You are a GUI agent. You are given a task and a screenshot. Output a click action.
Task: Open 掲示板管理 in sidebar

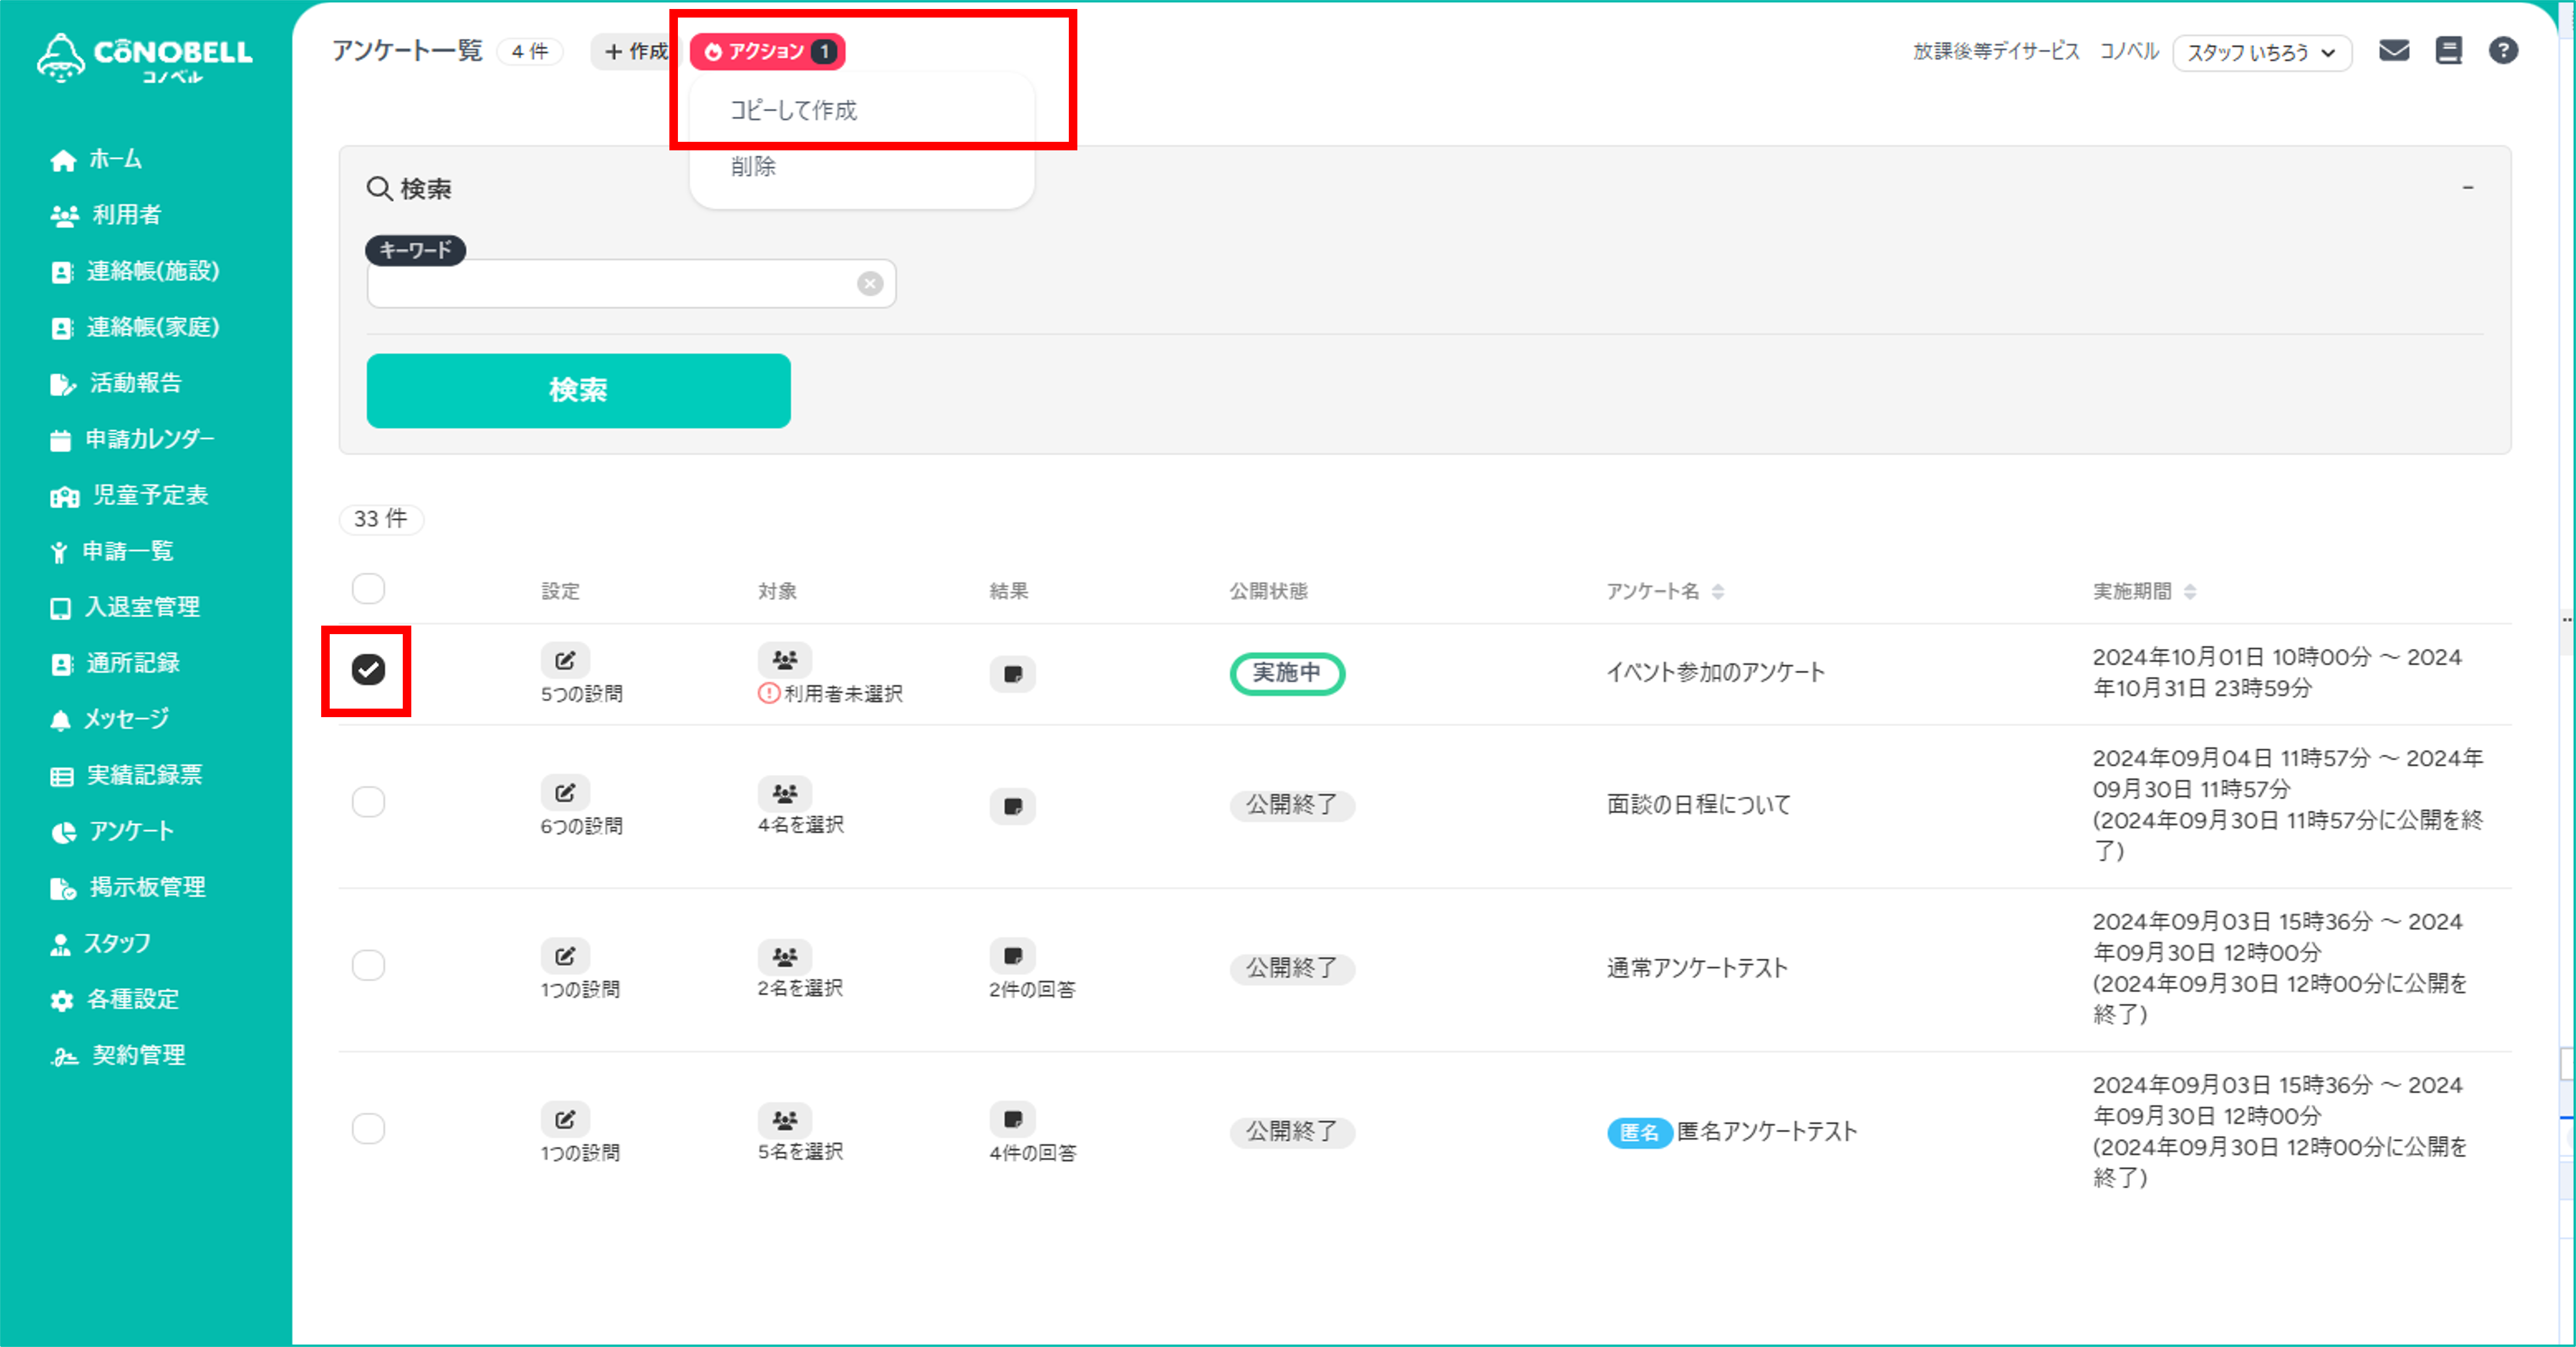128,887
